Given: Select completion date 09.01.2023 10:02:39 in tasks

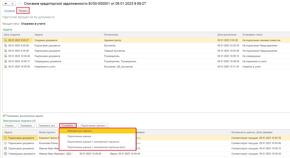Looking at the screenshot, I should click(229, 45).
